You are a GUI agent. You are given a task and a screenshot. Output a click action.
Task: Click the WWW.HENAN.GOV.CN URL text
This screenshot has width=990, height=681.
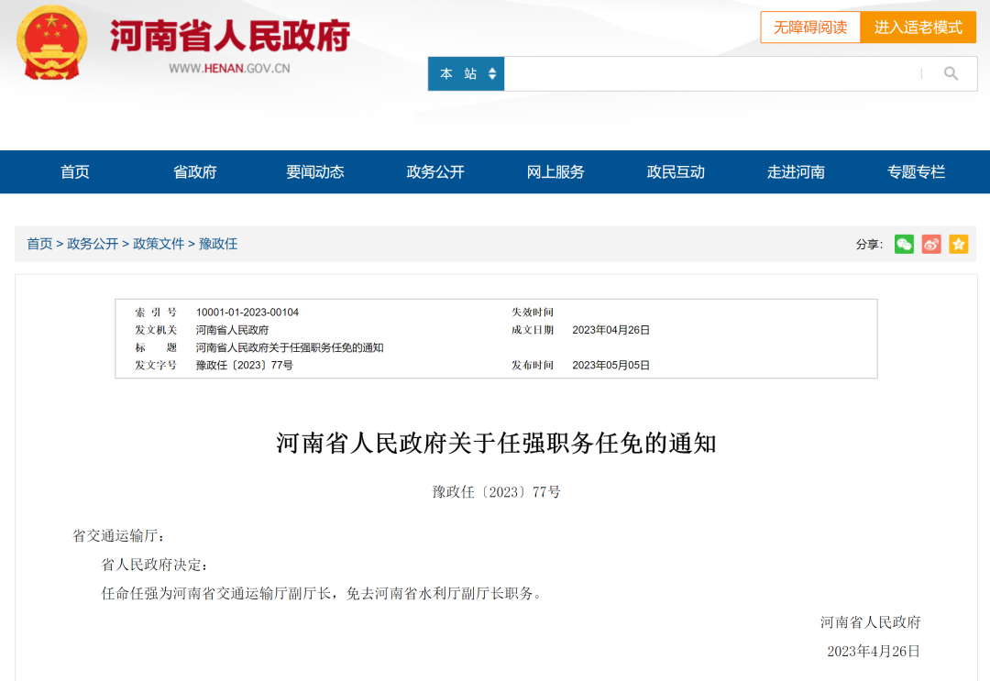229,68
